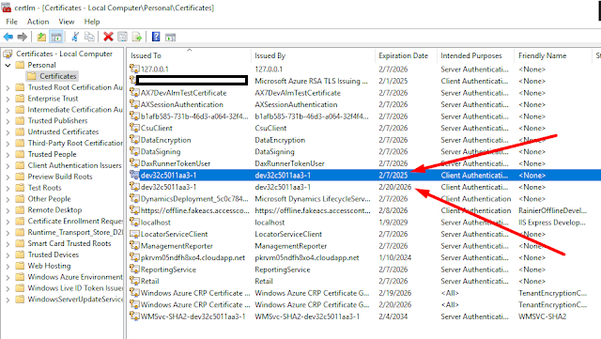This screenshot has height=339, width=601.
Task: Select Certificate Enrollment Requests tree item
Action: 75,221
